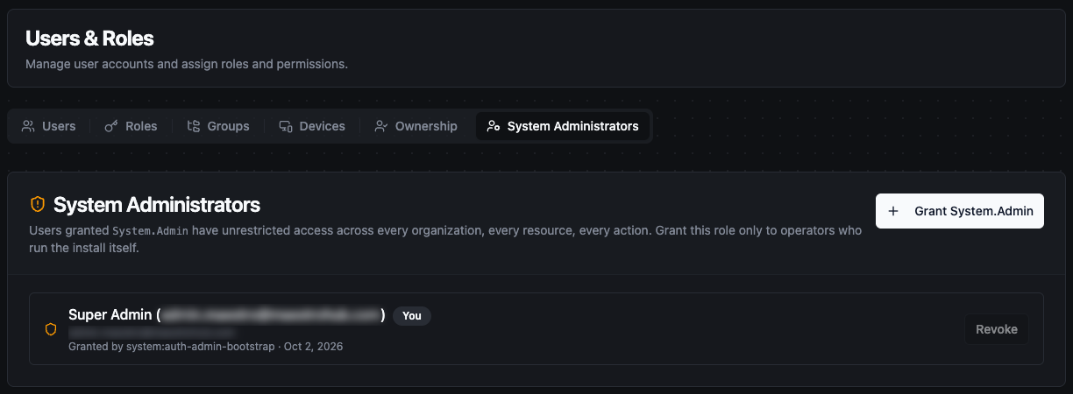Click the Super Admin name text
Image resolution: width=1073 pixels, height=394 pixels.
(110, 315)
